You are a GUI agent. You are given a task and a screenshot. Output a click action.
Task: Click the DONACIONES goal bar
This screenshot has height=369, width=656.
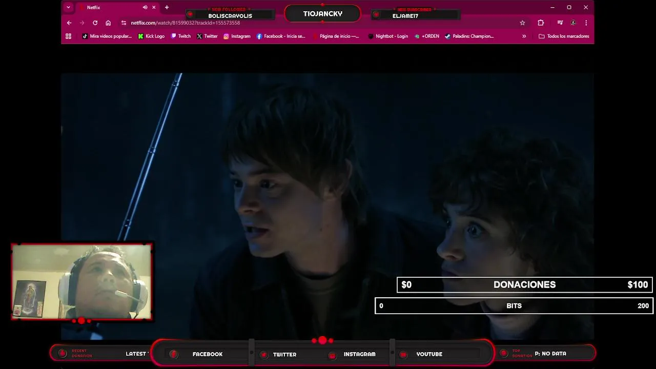[524, 284]
